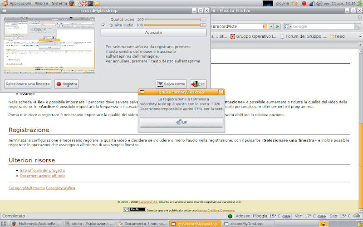Switch to recordMyDesktop taskbar window
Image resolution: width=363 pixels, height=227 pixels.
pos(248,224)
